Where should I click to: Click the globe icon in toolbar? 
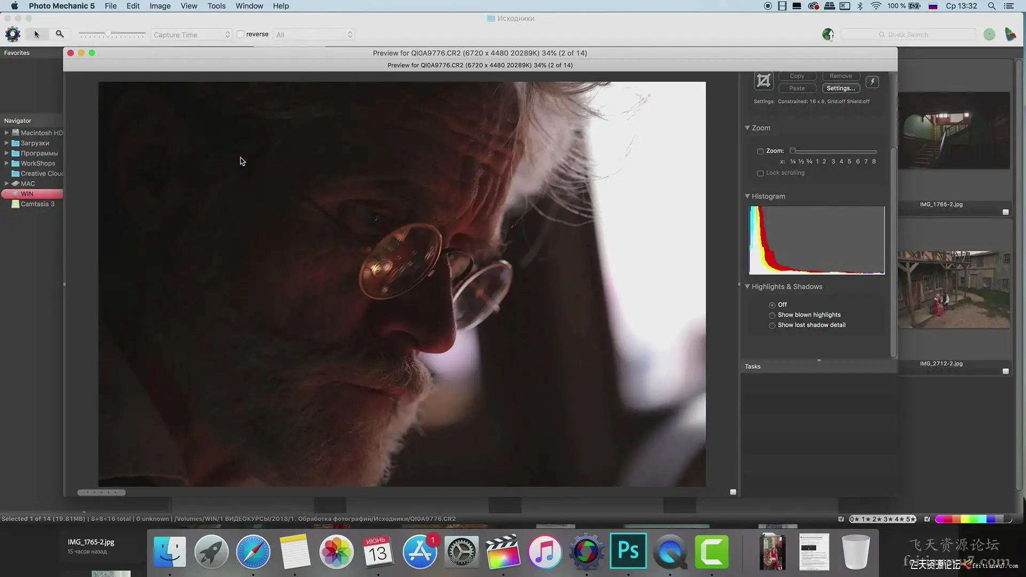pyautogui.click(x=828, y=35)
